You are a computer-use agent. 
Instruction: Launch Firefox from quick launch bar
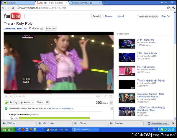(23, 129)
